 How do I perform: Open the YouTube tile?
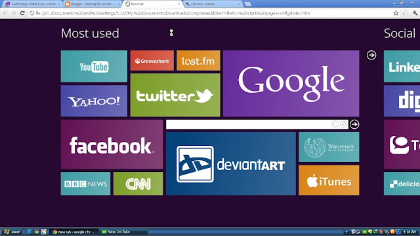(94, 66)
